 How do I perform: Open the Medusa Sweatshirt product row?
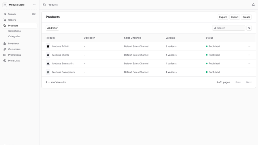point(149,63)
